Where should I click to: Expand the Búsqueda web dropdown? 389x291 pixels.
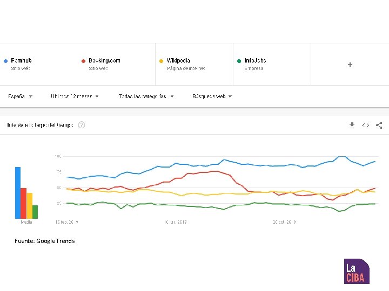pos(212,96)
